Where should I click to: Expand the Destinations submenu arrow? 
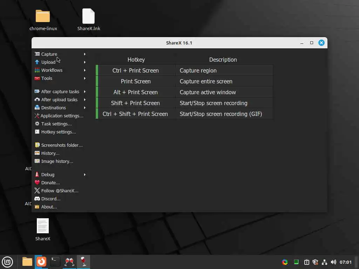tap(85, 108)
